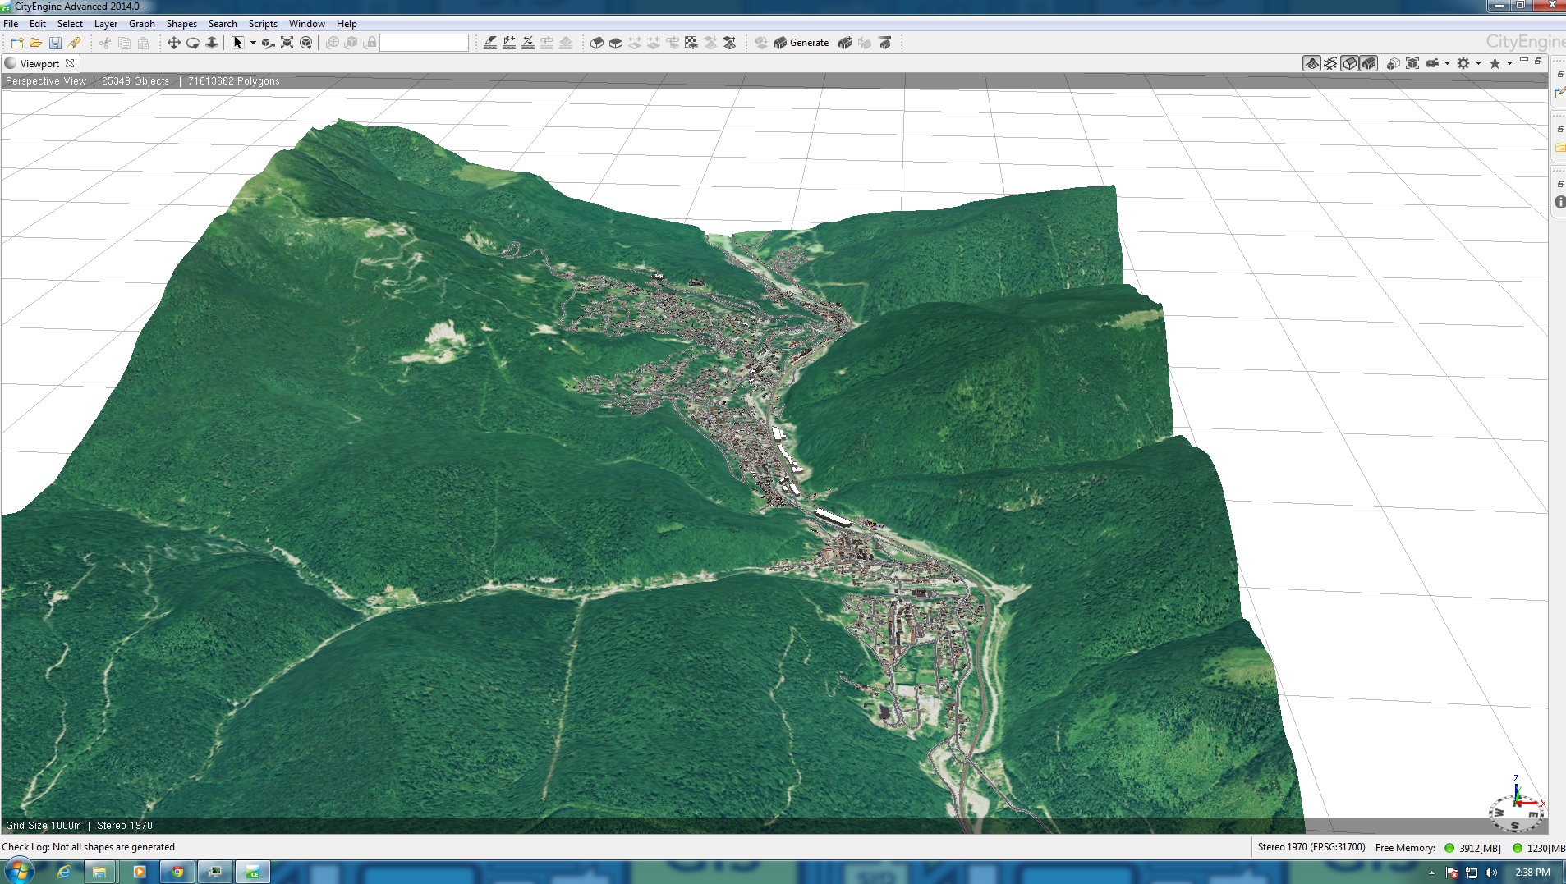Click the New file icon in toolbar
Viewport: 1566px width, 884px height.
[x=16, y=43]
